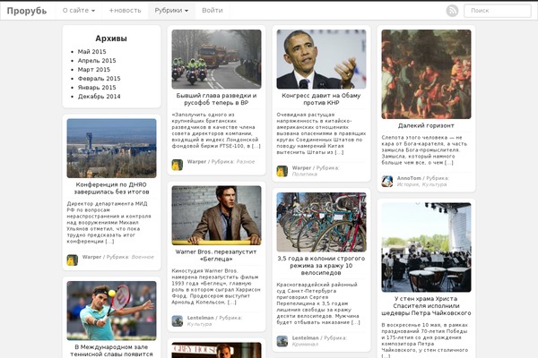Open headline В Международном зале теннисной славы
Image resolution: width=538 pixels, height=358 pixels.
coord(111,351)
